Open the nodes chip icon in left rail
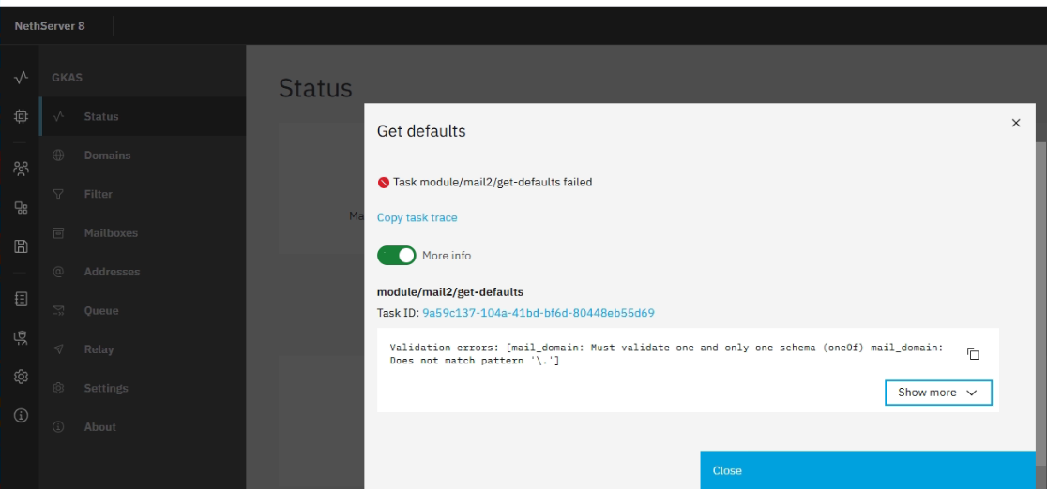The height and width of the screenshot is (489, 1047). (x=21, y=117)
